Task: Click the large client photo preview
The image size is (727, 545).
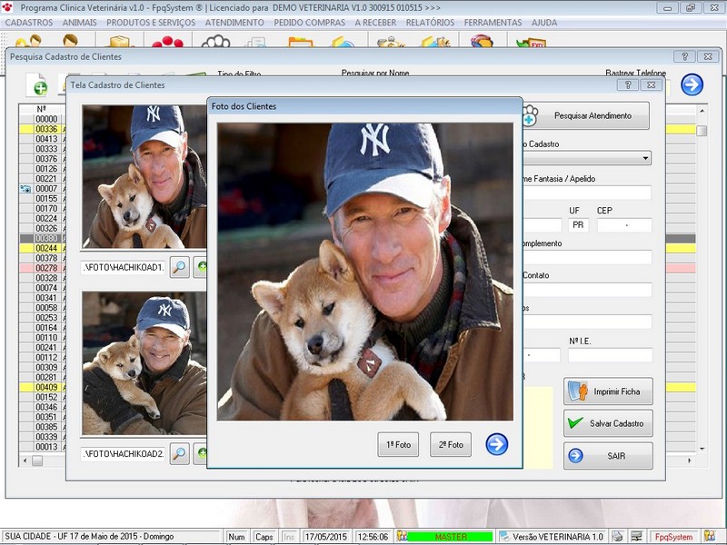Action: (365, 272)
